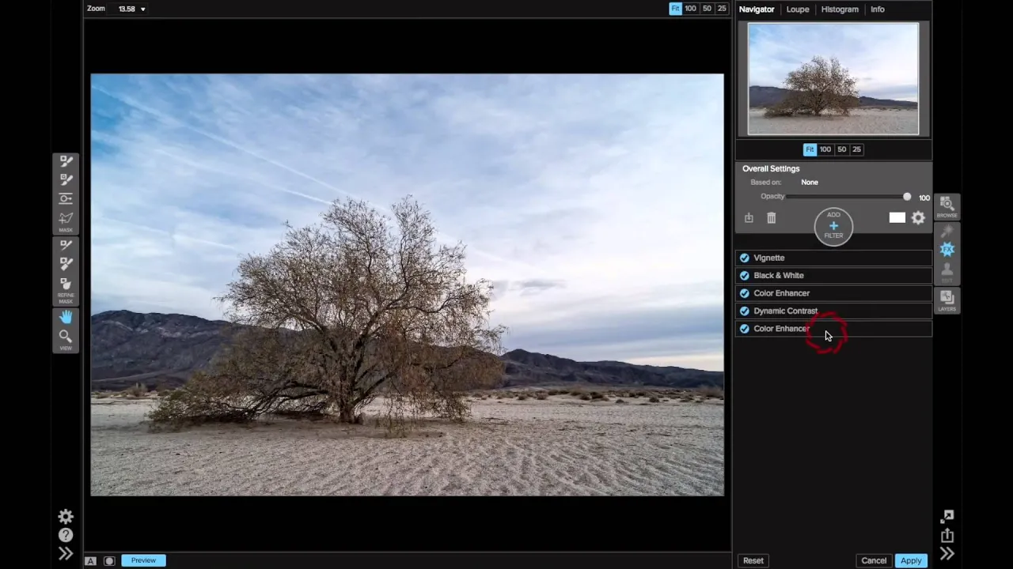
Task: Collapse the right panel with double-arrow icon
Action: (947, 554)
